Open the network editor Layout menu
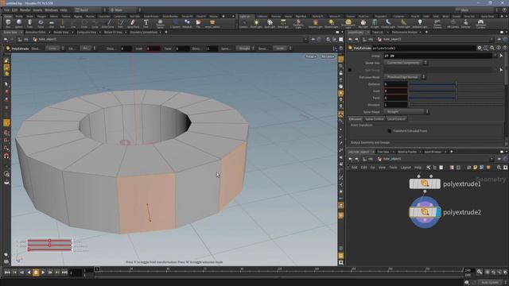This screenshot has width=509, height=286. click(406, 168)
